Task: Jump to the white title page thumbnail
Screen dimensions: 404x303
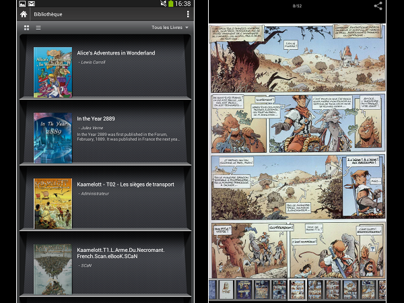Action: [x=226, y=290]
